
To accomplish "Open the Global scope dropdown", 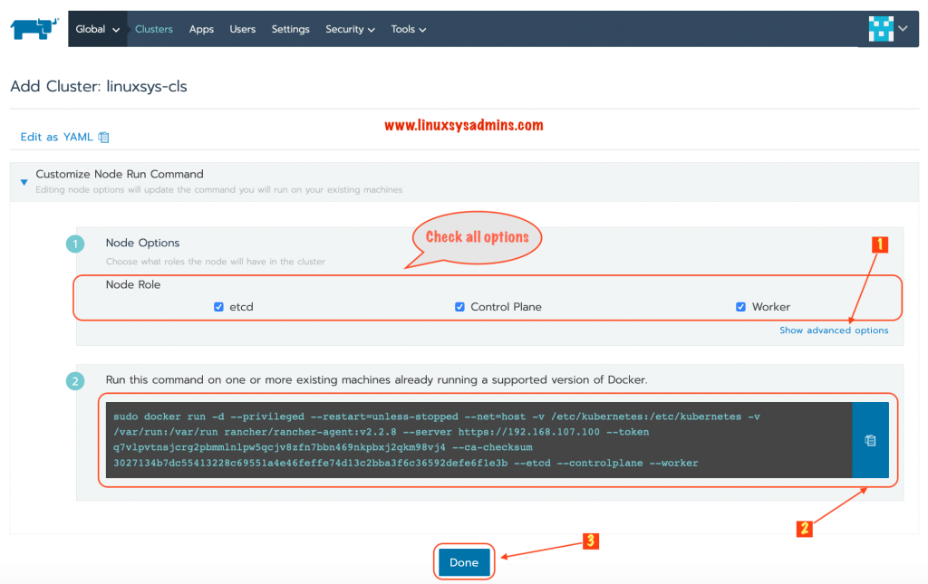I will point(97,29).
